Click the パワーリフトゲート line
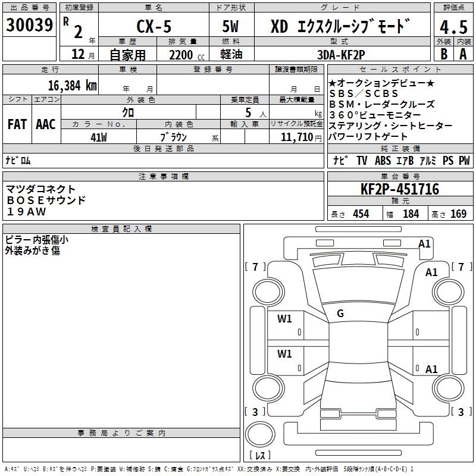Viewport: 476px width, 476px height. point(368,136)
